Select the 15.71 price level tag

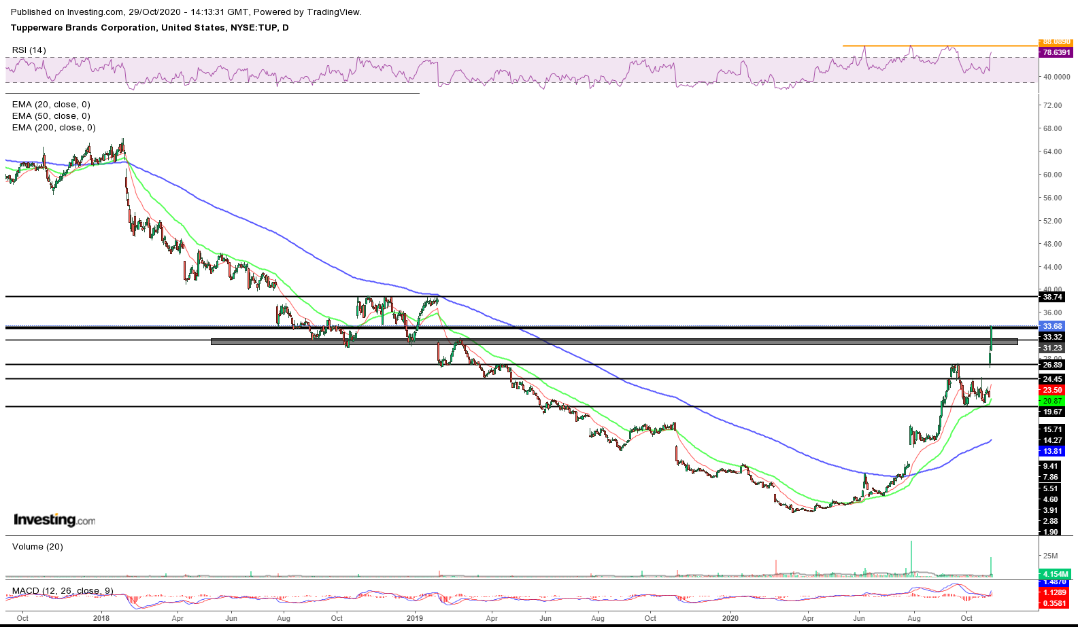click(x=1052, y=429)
